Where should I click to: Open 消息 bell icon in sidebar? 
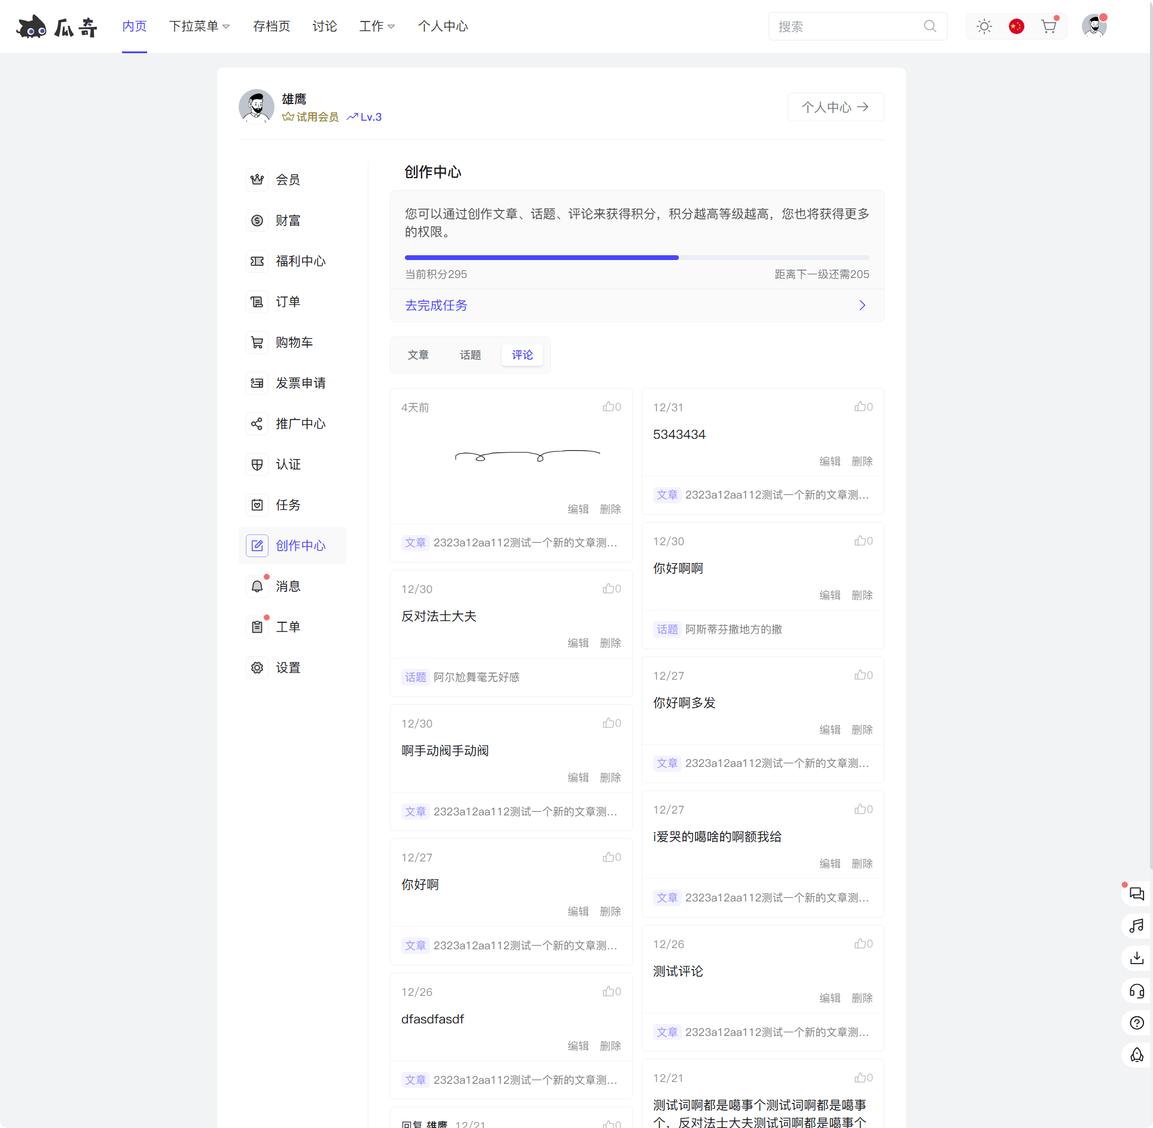point(257,586)
